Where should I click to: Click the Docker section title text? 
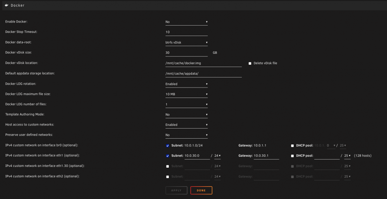tap(17, 5)
